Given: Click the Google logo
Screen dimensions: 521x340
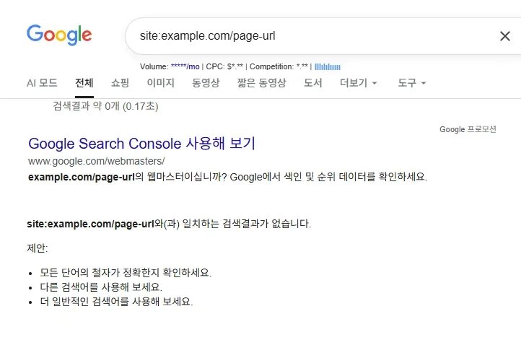Looking at the screenshot, I should point(59,34).
